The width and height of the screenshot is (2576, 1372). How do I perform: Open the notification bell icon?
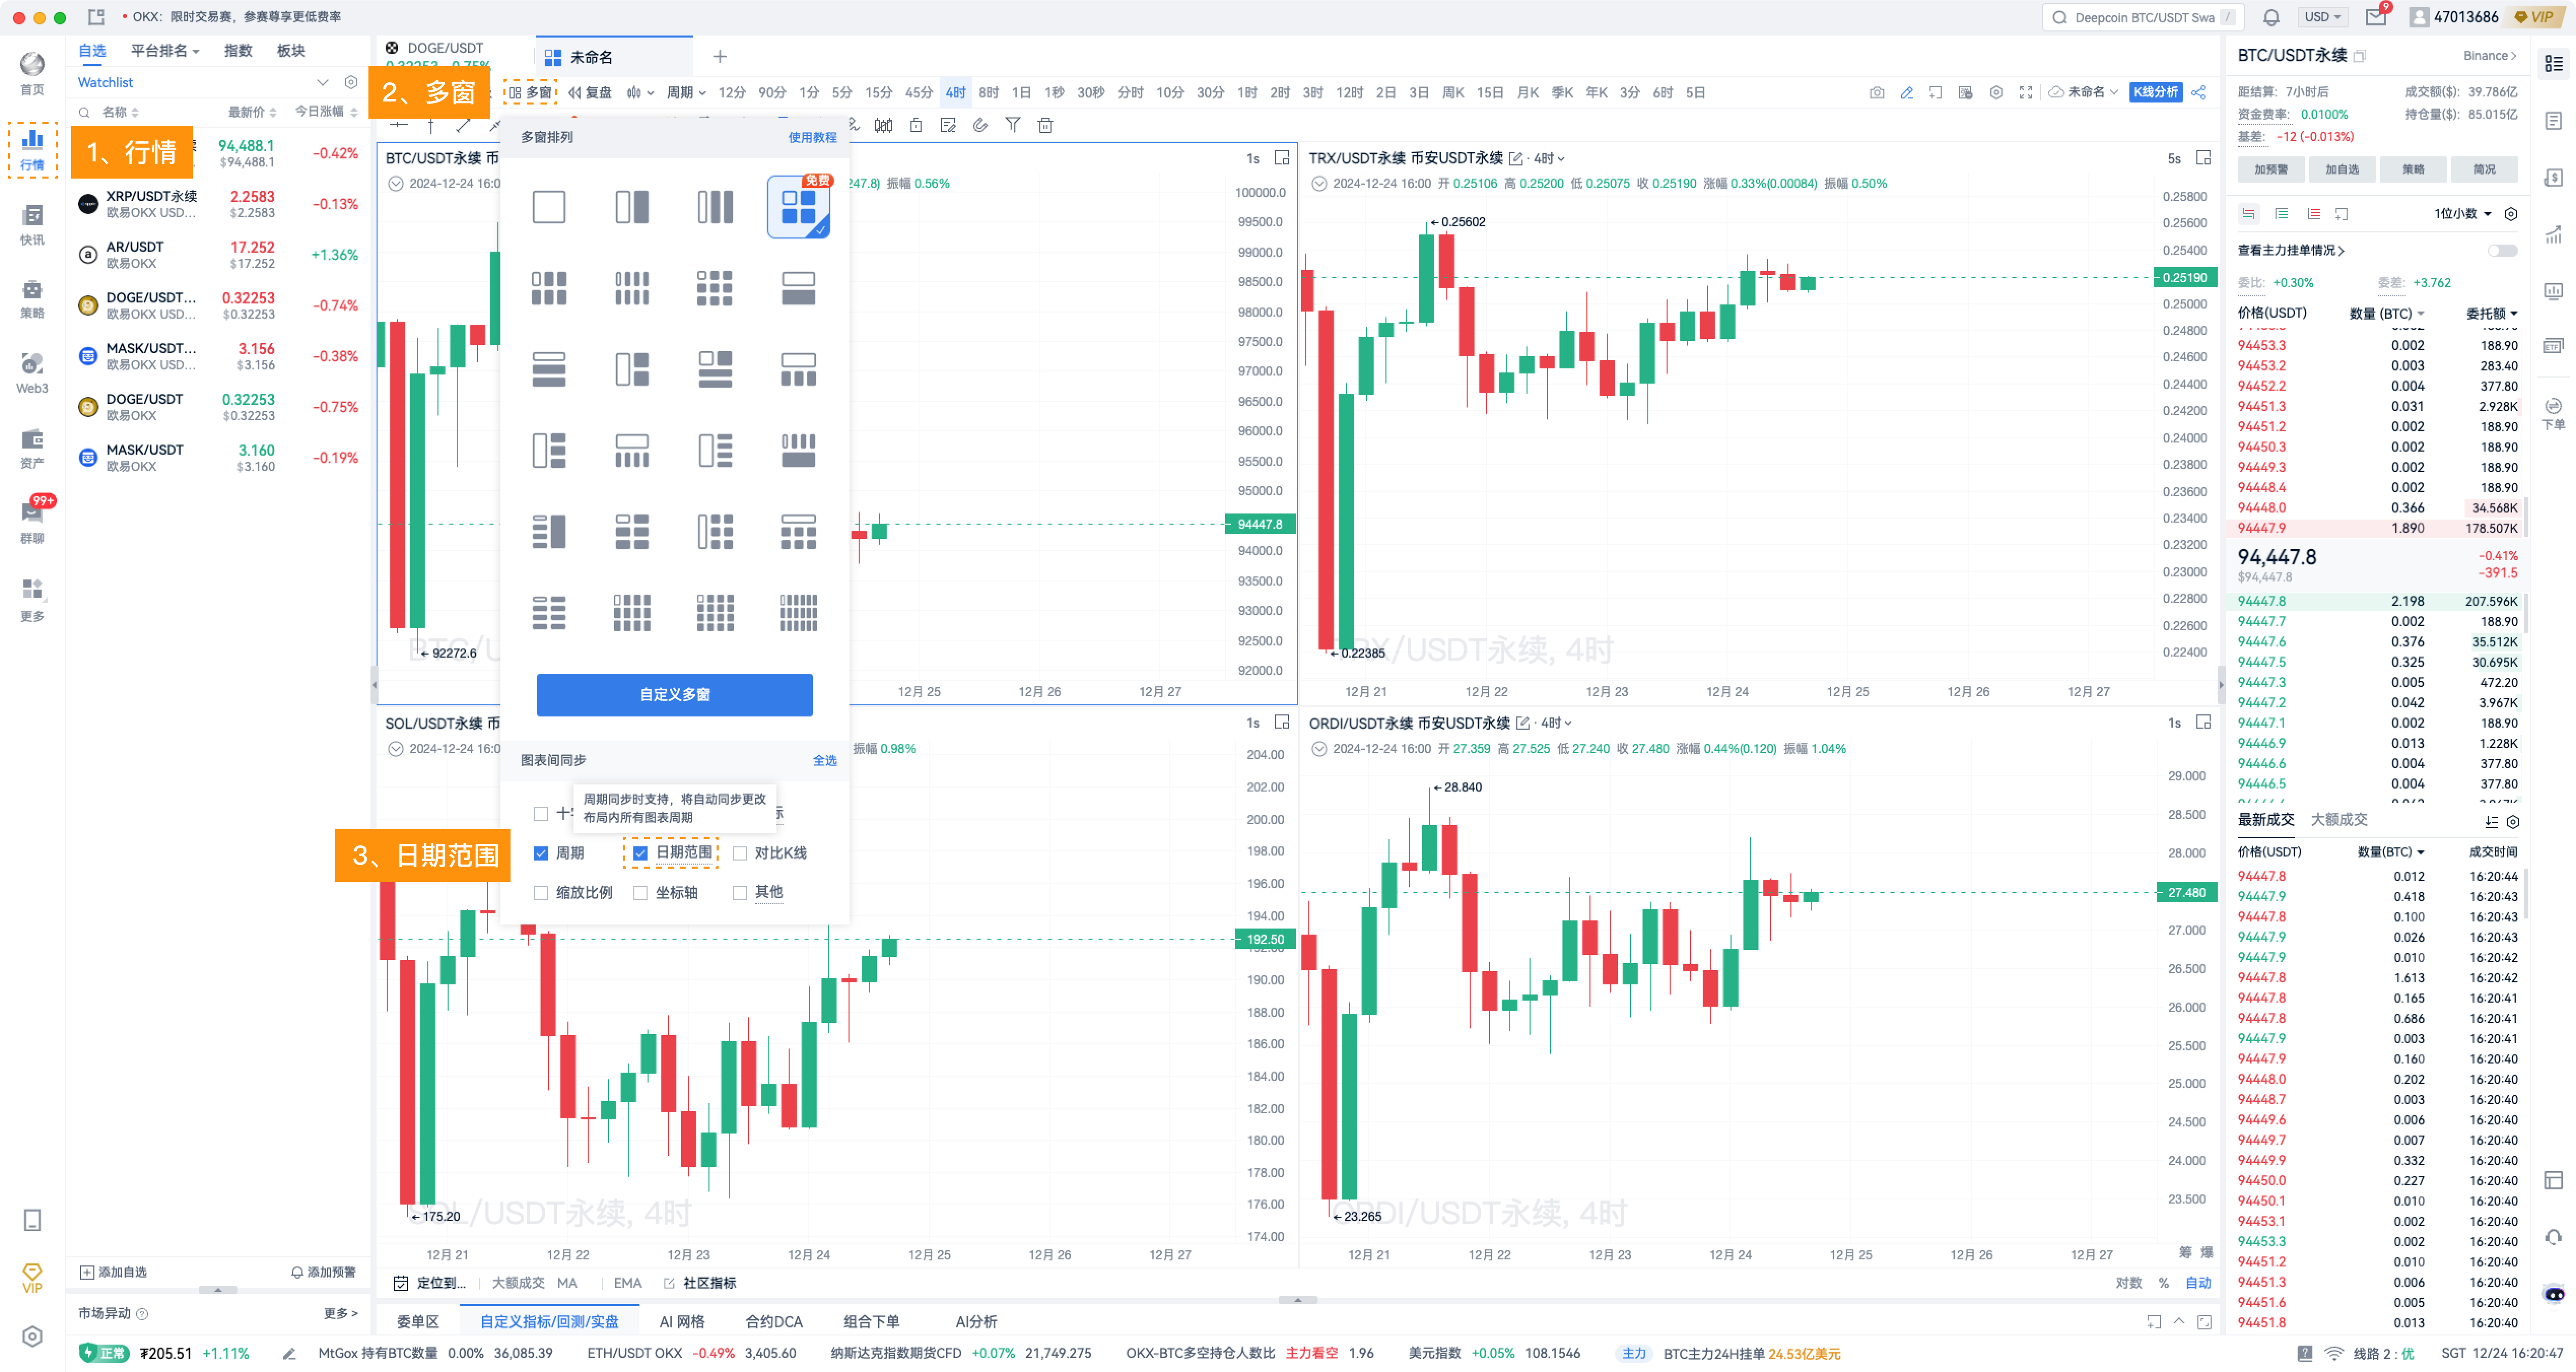pos(2271,17)
